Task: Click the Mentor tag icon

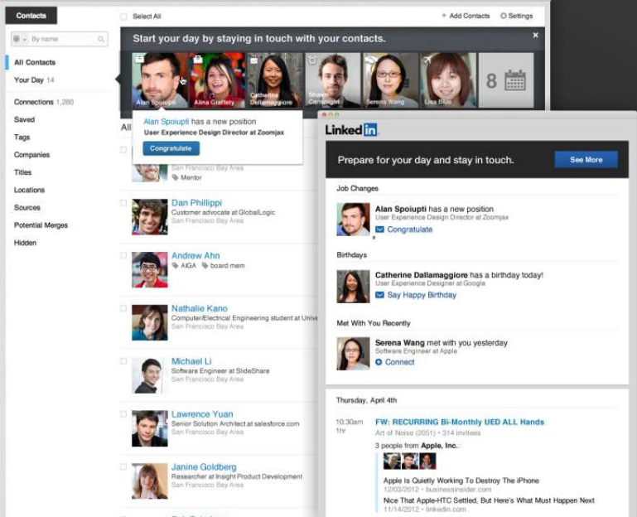Action: (x=175, y=177)
